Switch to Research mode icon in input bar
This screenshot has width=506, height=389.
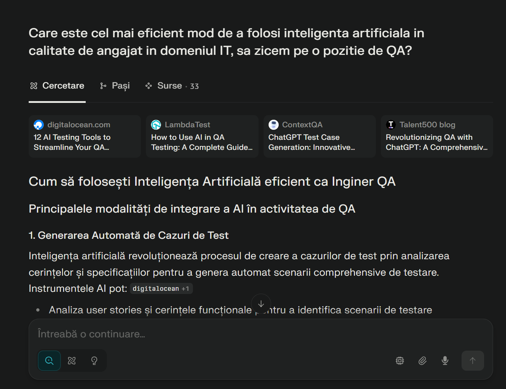click(x=72, y=360)
